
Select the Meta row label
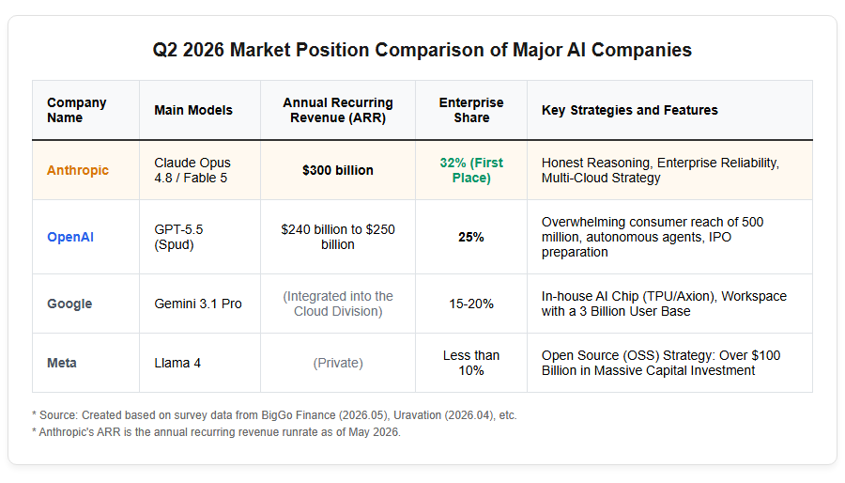tap(61, 363)
